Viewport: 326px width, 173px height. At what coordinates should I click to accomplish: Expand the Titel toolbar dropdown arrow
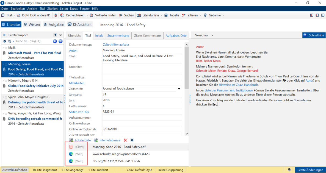(x=14, y=15)
